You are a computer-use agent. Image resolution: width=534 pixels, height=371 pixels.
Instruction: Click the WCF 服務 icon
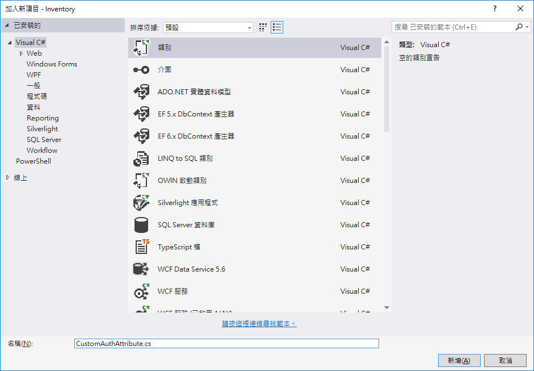141,291
